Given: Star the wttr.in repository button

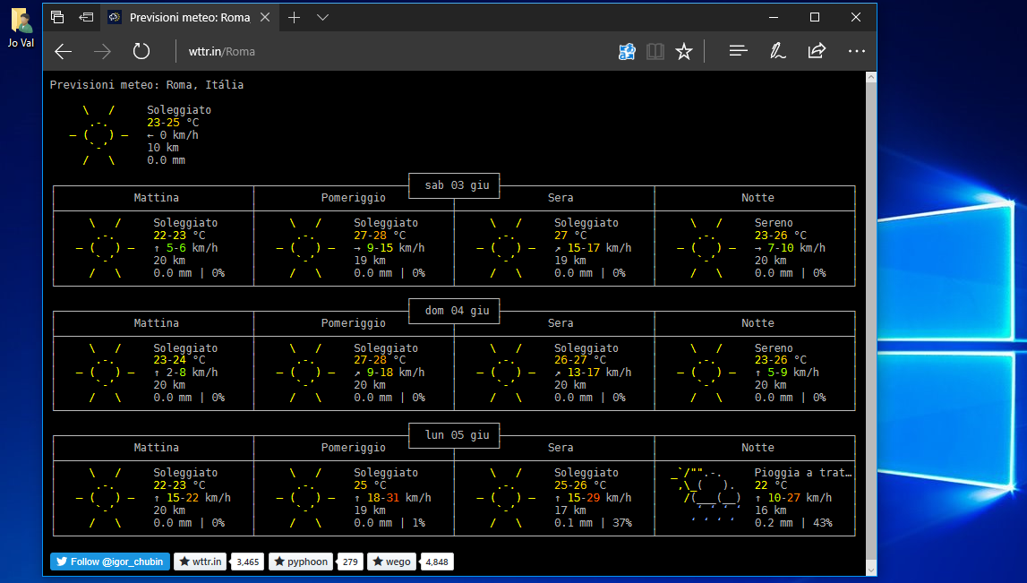Looking at the screenshot, I should (201, 562).
